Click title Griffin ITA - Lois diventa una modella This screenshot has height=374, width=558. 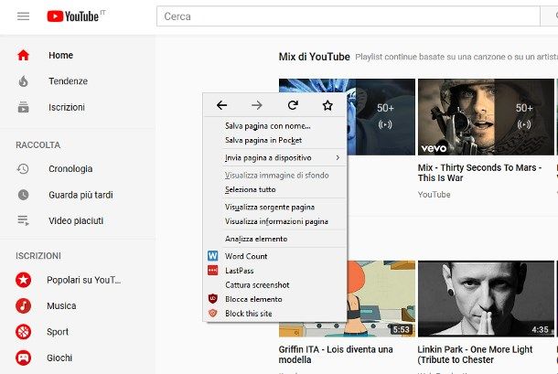click(336, 355)
